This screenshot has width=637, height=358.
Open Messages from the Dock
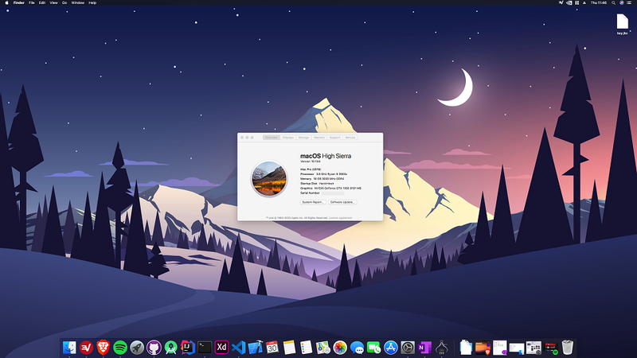coord(357,348)
